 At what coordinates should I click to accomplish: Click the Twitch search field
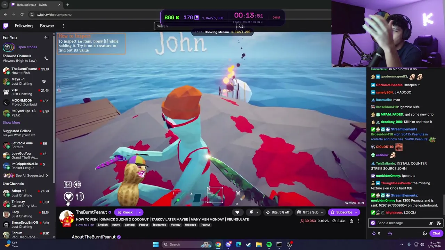tap(196, 26)
